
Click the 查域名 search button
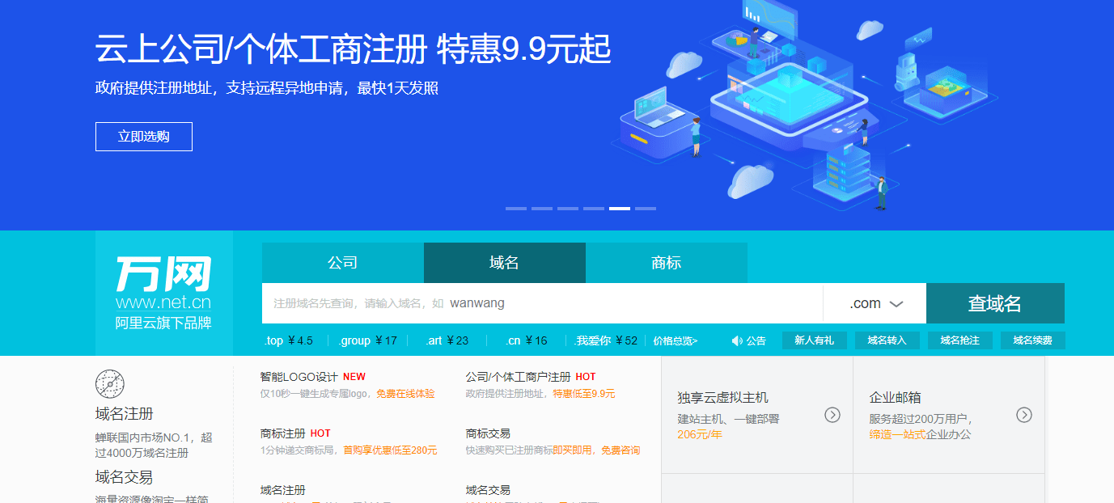995,303
